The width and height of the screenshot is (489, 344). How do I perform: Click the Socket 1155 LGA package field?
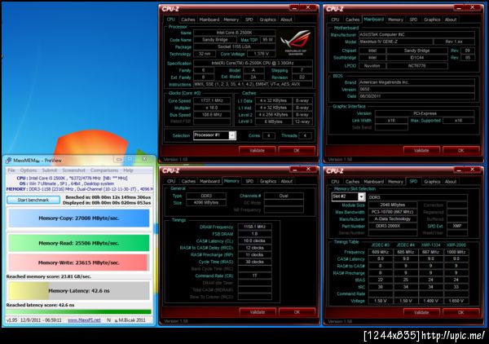[x=234, y=46]
